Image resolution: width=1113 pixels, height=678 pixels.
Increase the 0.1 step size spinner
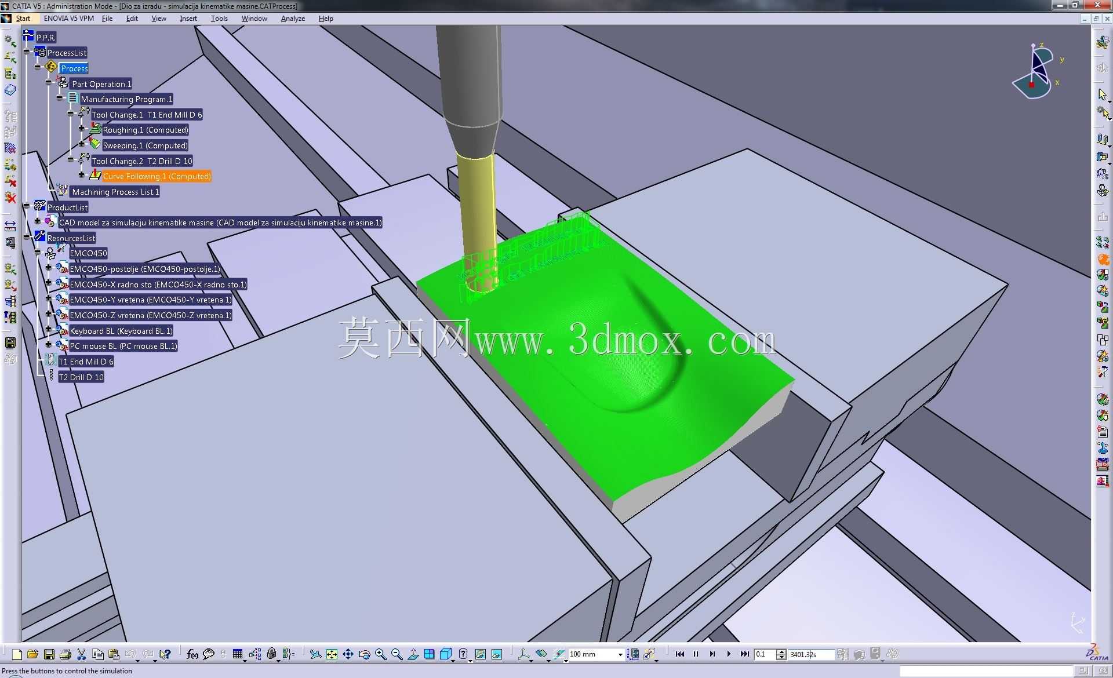[x=781, y=652]
